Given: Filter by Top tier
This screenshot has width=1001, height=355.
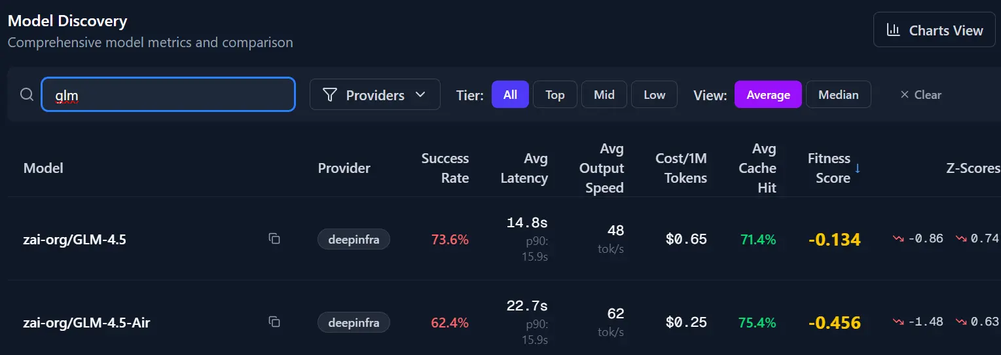Looking at the screenshot, I should coord(555,94).
